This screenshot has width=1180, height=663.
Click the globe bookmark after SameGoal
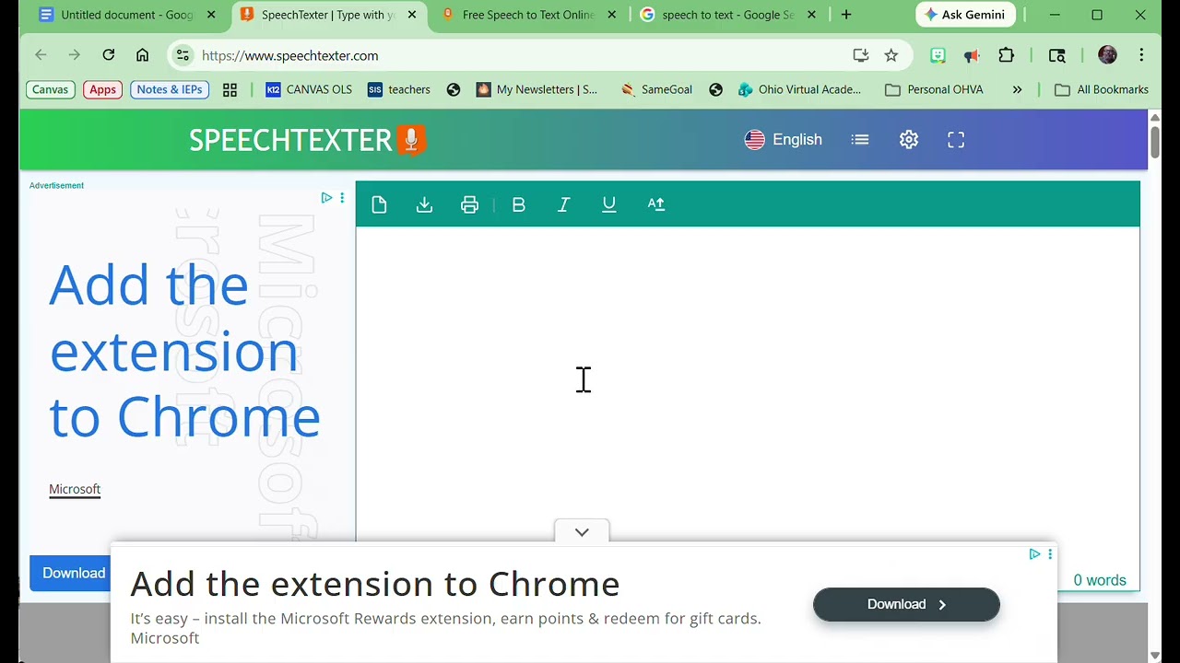(715, 89)
